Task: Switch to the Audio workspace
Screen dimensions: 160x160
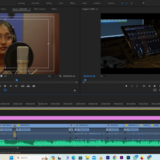Action: point(85,3)
